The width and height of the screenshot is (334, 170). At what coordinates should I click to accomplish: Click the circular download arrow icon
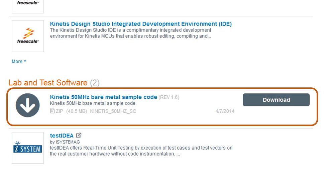(27, 105)
